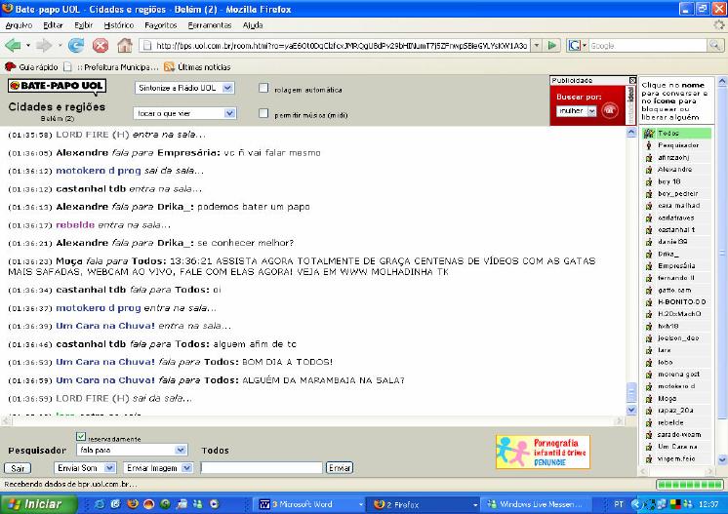Click the block icon beside lobo
728x514 pixels.
pos(649,362)
